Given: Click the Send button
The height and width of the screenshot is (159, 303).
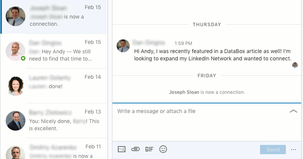Looking at the screenshot, I should 273,150.
